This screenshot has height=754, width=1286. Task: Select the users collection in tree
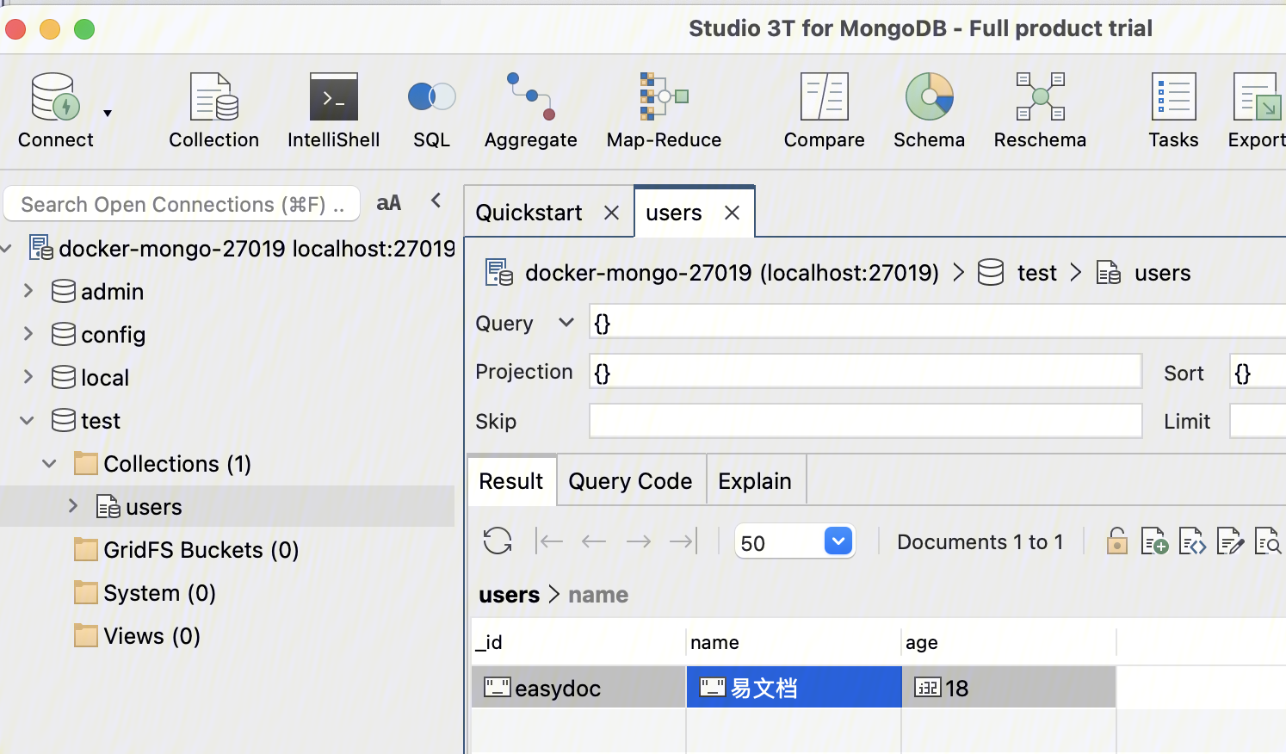139,507
